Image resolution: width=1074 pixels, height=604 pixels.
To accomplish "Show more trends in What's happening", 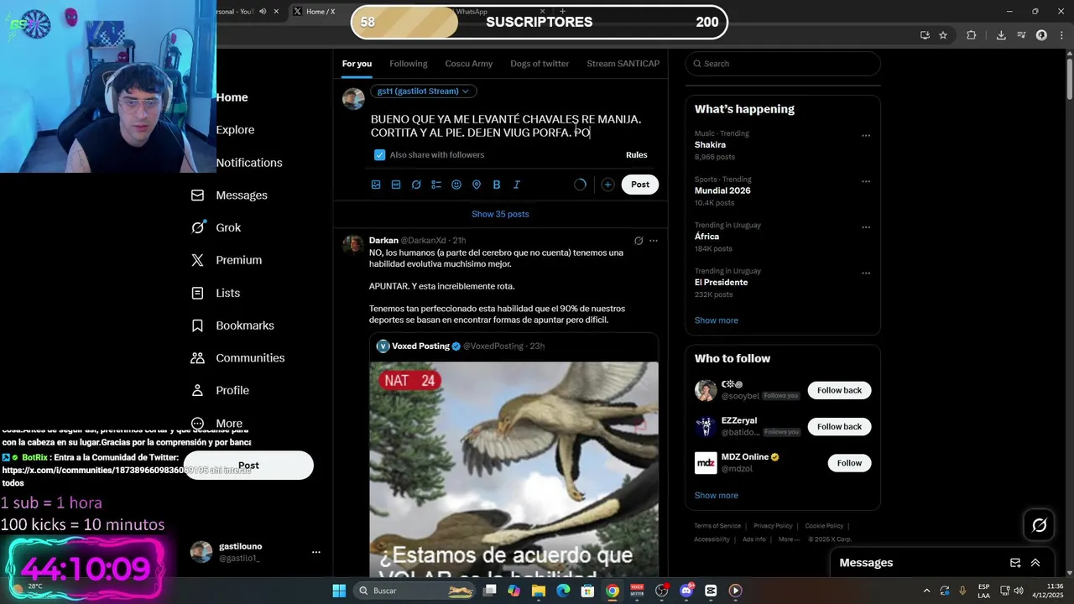I will coord(716,320).
